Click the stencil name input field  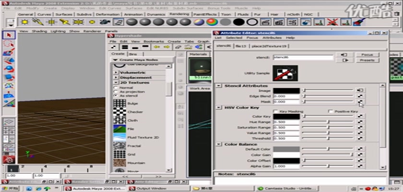click(303, 57)
